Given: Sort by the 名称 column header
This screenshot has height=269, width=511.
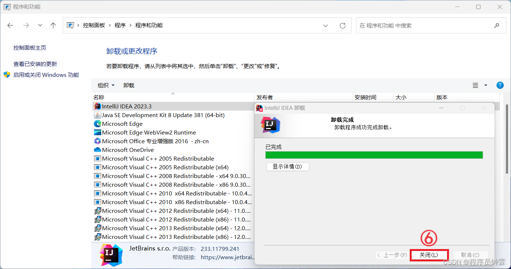Looking at the screenshot, I should (x=173, y=97).
